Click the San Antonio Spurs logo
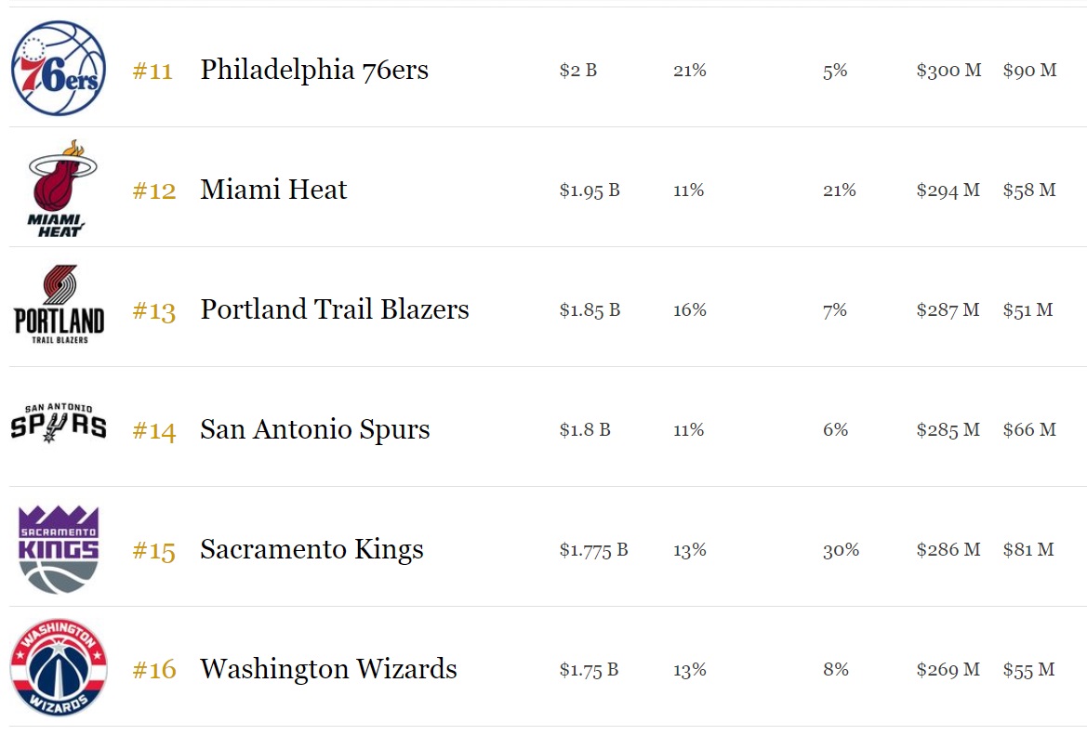Viewport: 1087px width, 735px height. click(59, 423)
